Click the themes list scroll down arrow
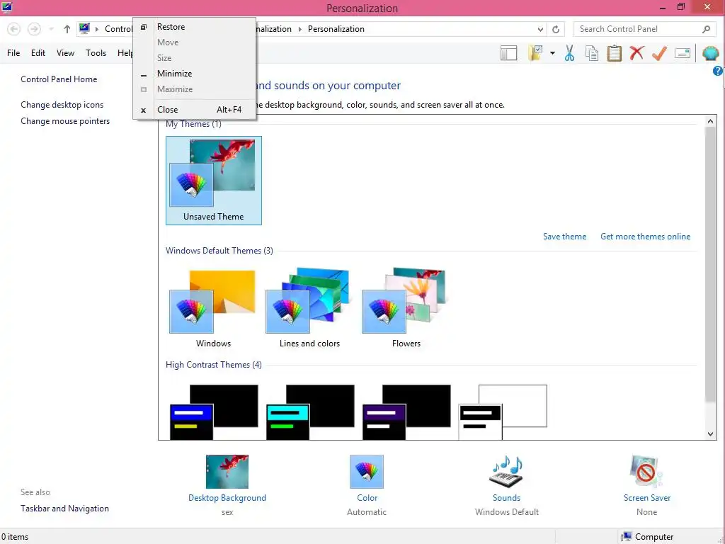Image resolution: width=725 pixels, height=544 pixels. click(710, 434)
